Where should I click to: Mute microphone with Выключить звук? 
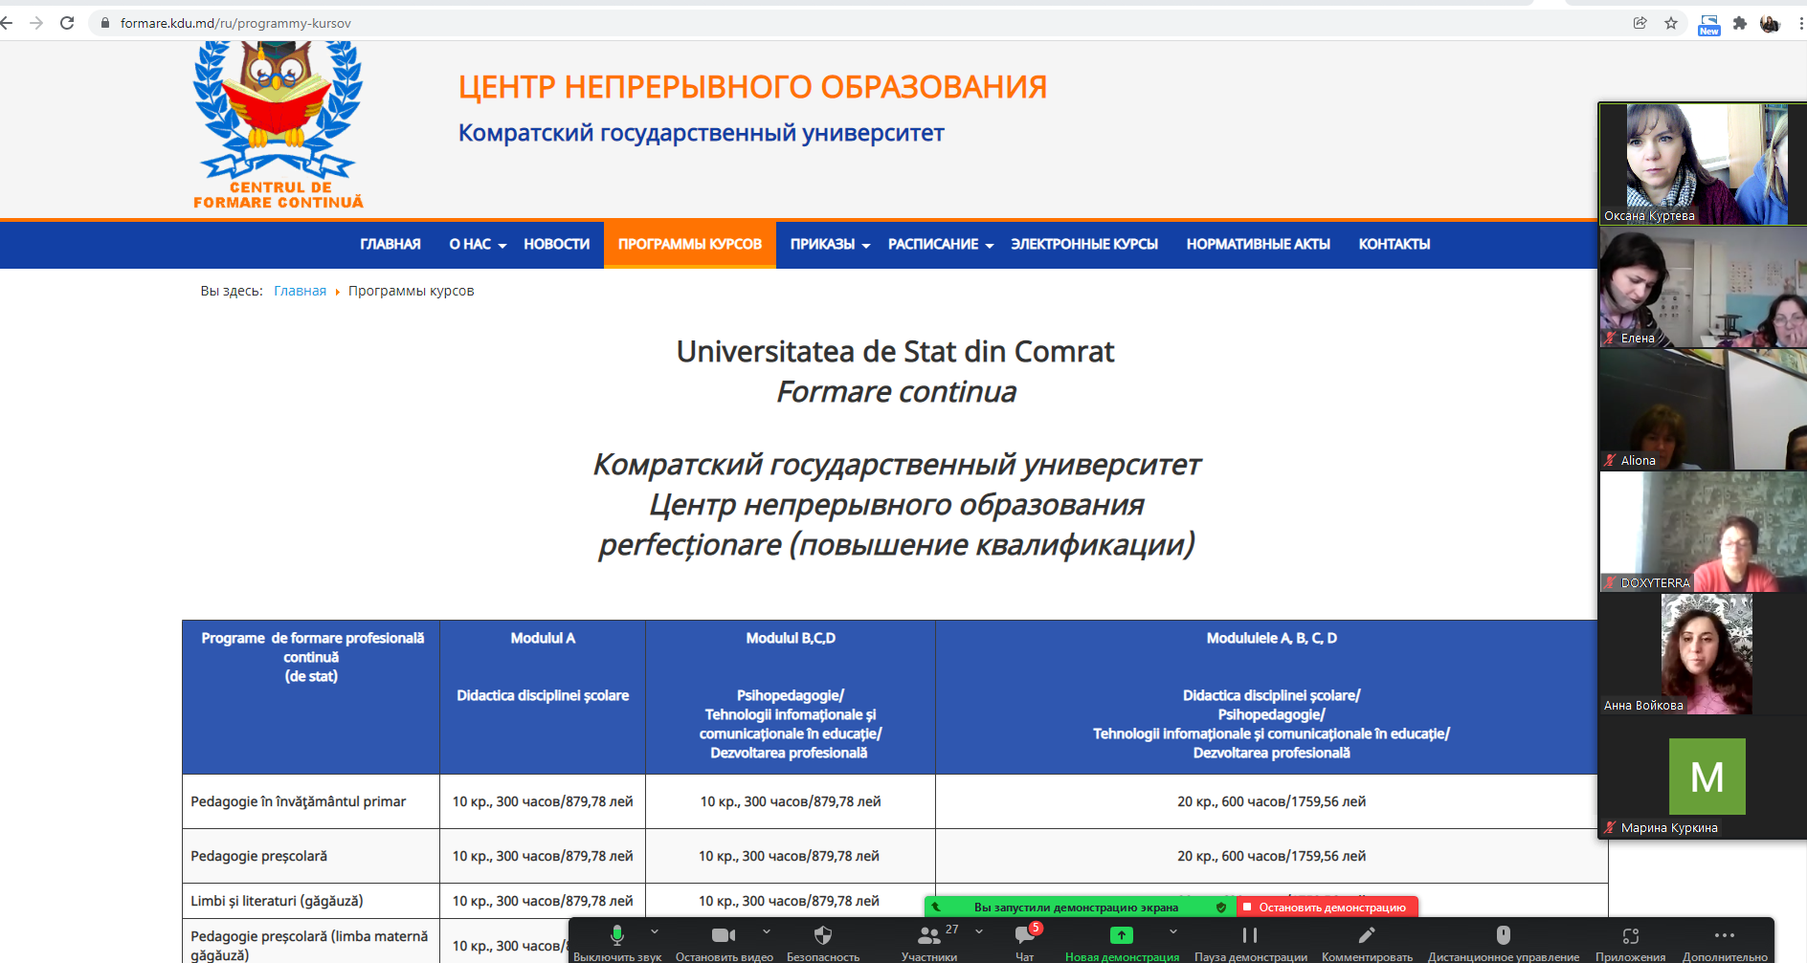coord(617,937)
